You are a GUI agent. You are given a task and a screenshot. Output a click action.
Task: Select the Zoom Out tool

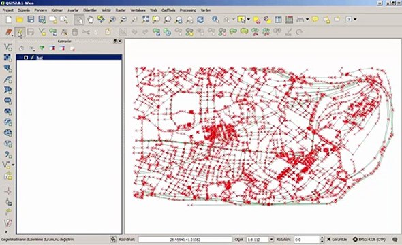[123, 20]
